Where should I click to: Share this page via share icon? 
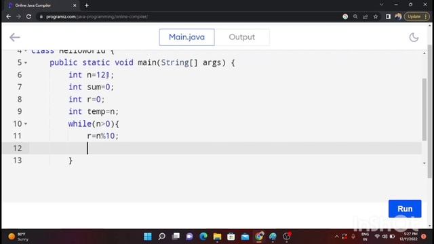coord(366,16)
